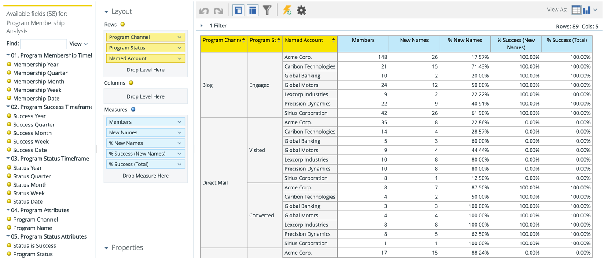Open the Program Channel row dropdown
Screen dimensions: 605x258
tap(179, 37)
